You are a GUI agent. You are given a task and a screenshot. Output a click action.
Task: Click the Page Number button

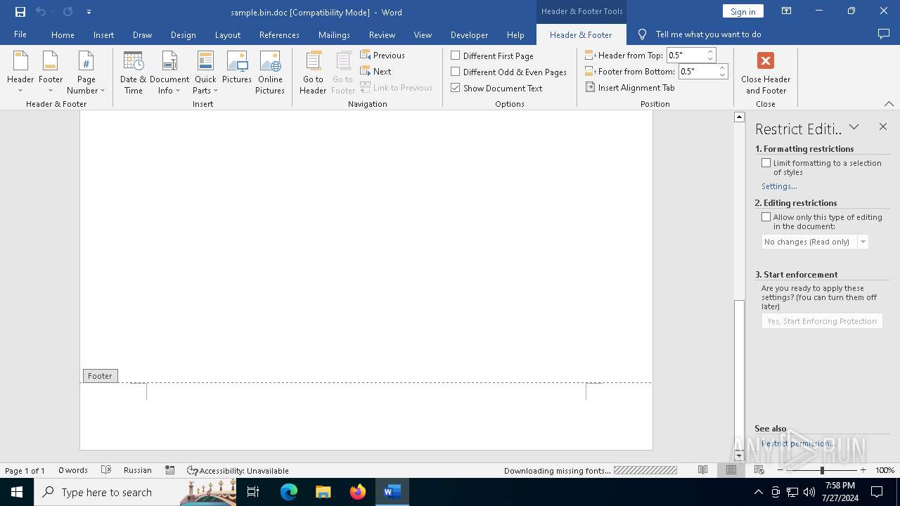pyautogui.click(x=86, y=72)
